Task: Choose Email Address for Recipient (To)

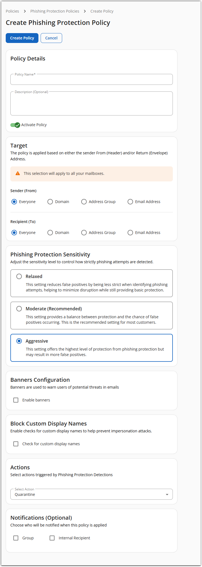Action: click(130, 232)
